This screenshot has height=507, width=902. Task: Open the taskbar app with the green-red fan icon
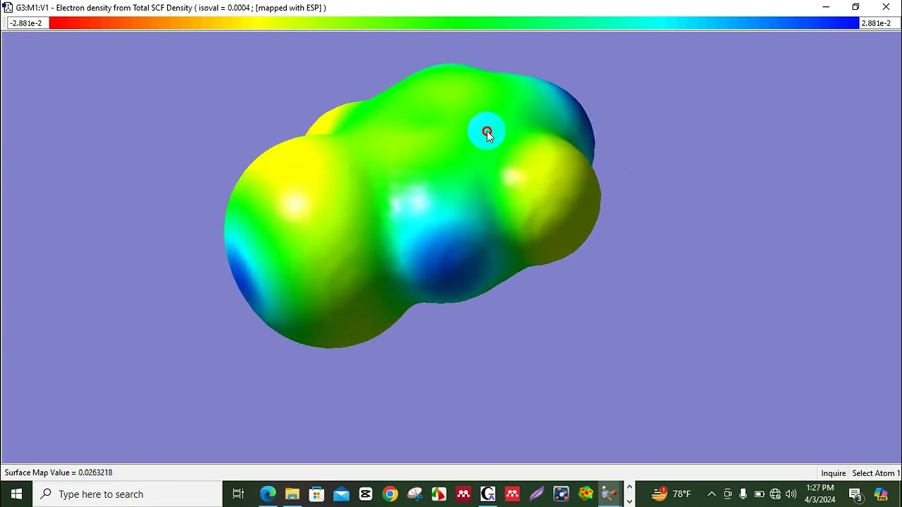click(439, 494)
